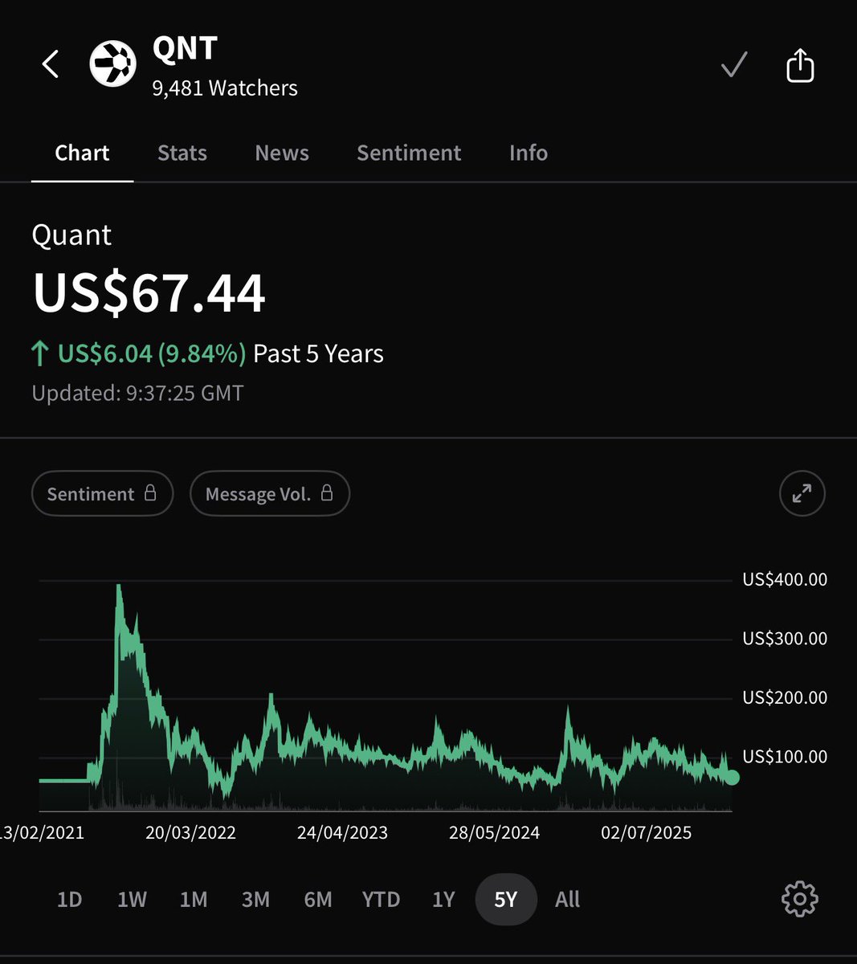Select the 1M time range

coord(194,900)
